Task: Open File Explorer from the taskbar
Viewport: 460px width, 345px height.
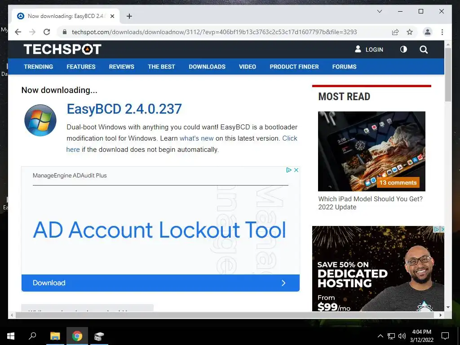Action: click(x=55, y=336)
